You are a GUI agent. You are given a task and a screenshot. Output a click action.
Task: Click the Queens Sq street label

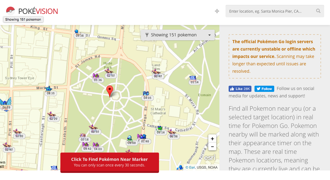[107, 38]
